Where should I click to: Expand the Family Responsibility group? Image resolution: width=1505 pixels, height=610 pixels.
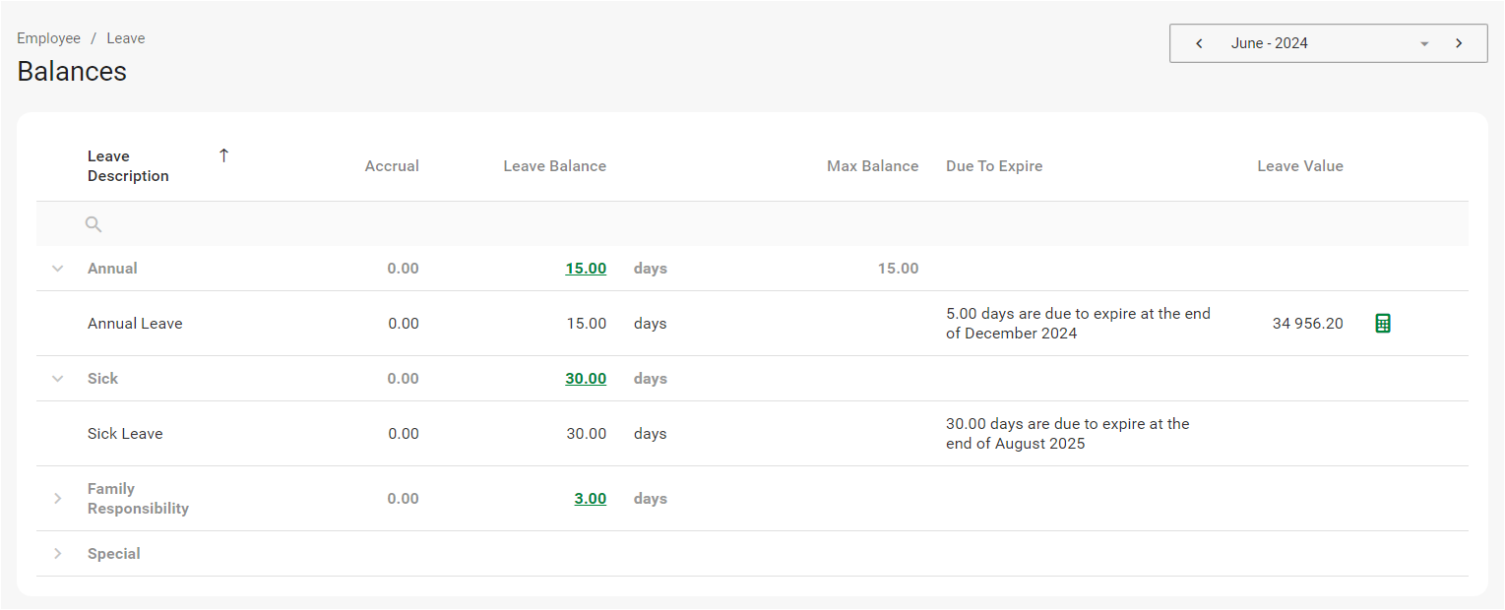pyautogui.click(x=58, y=499)
